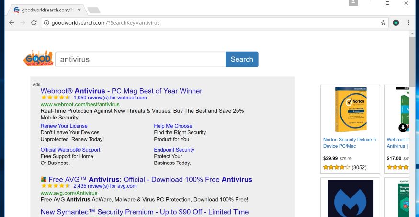Image resolution: width=419 pixels, height=217 pixels.
Task: Click the Good World Search logo
Action: click(x=39, y=59)
